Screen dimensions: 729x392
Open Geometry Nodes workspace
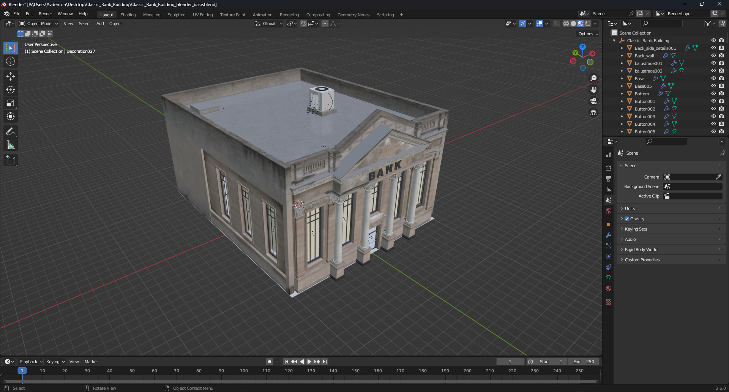[x=353, y=15]
